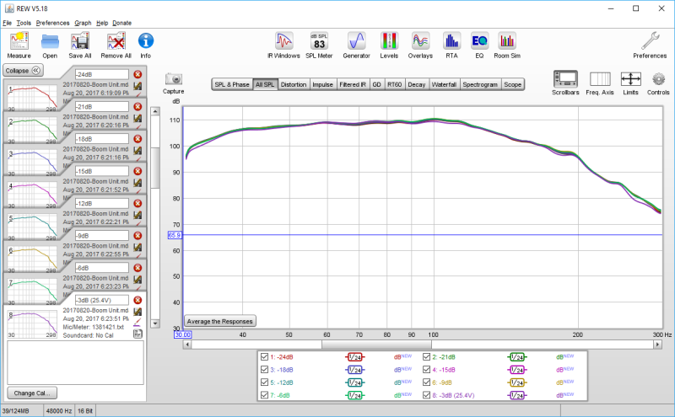The width and height of the screenshot is (675, 417).
Task: Open IR Windows settings
Action: pyautogui.click(x=283, y=45)
